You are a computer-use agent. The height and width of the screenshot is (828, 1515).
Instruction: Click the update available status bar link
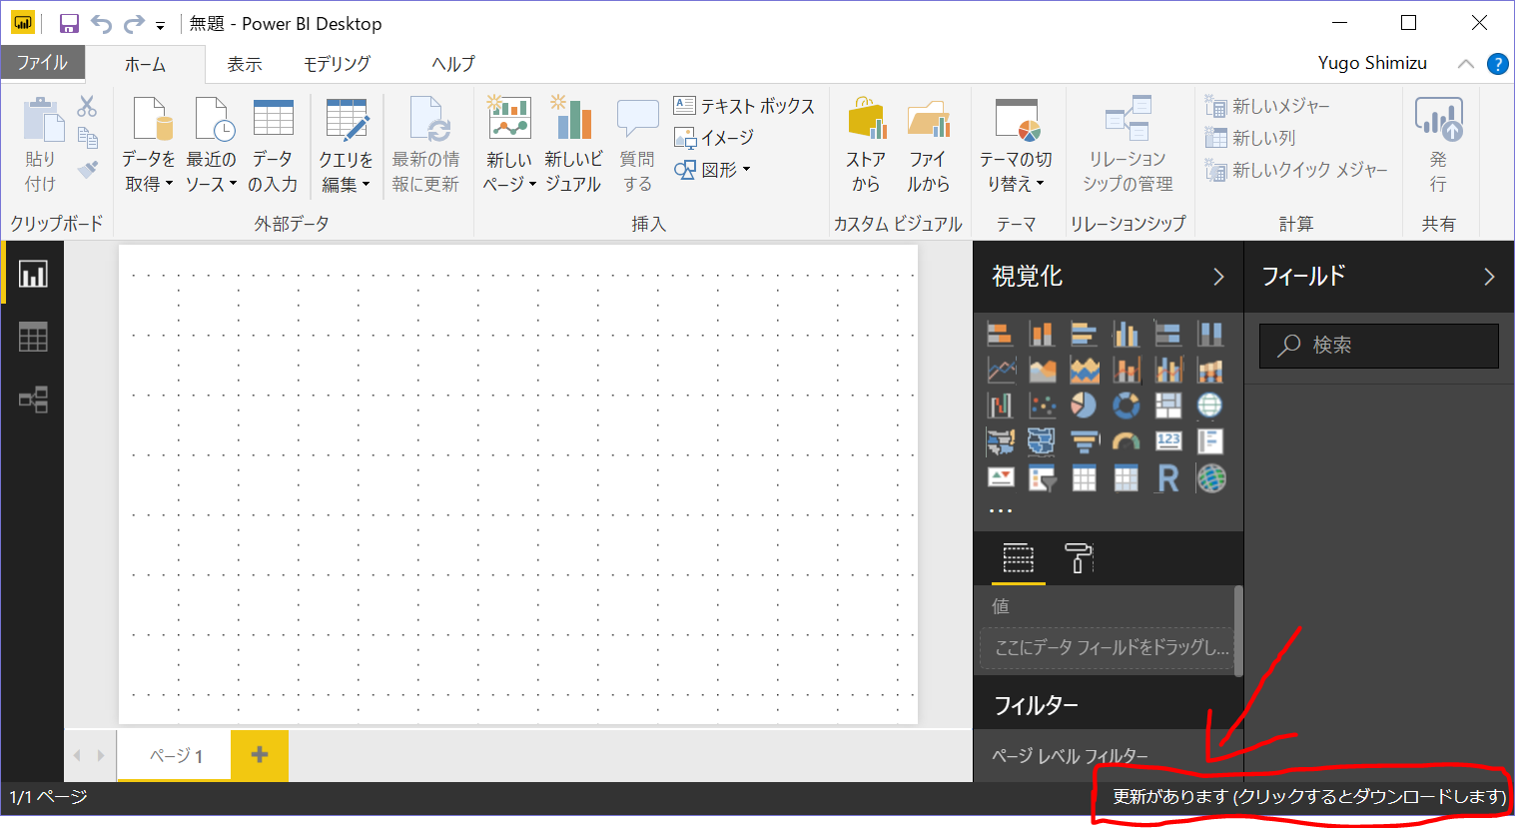1309,797
